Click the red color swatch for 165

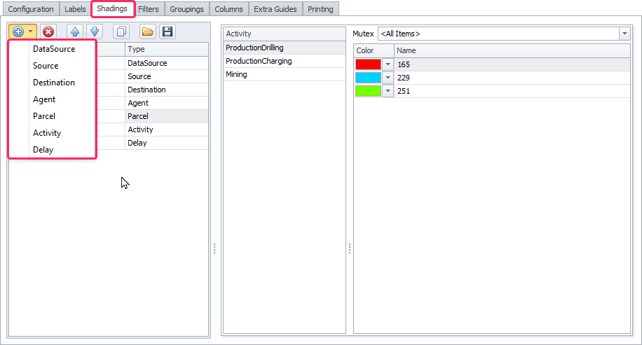pyautogui.click(x=368, y=64)
